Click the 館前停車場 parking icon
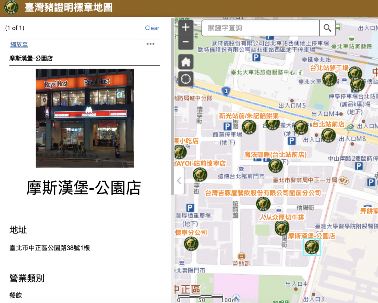This screenshot has width=378, height=303. [227, 127]
